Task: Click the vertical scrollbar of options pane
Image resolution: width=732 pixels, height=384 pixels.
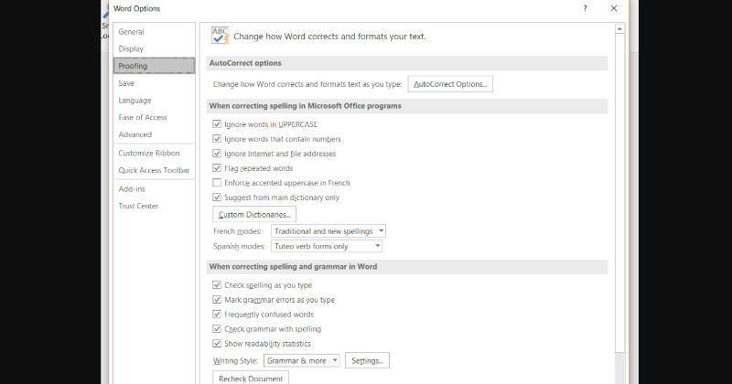Action: (619, 183)
